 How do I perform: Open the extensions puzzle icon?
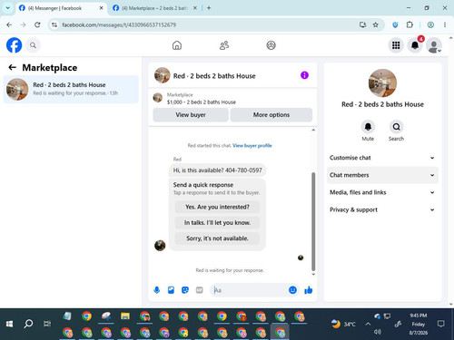click(410, 24)
